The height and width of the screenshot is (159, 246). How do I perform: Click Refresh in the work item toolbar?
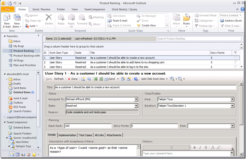59,79
